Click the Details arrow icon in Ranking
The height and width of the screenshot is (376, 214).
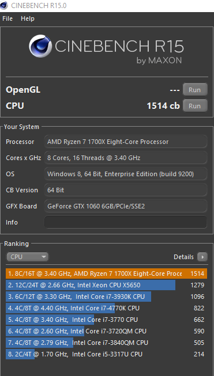tap(202, 257)
